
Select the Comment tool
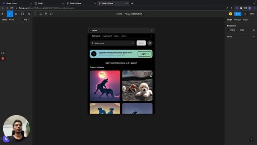point(51,14)
